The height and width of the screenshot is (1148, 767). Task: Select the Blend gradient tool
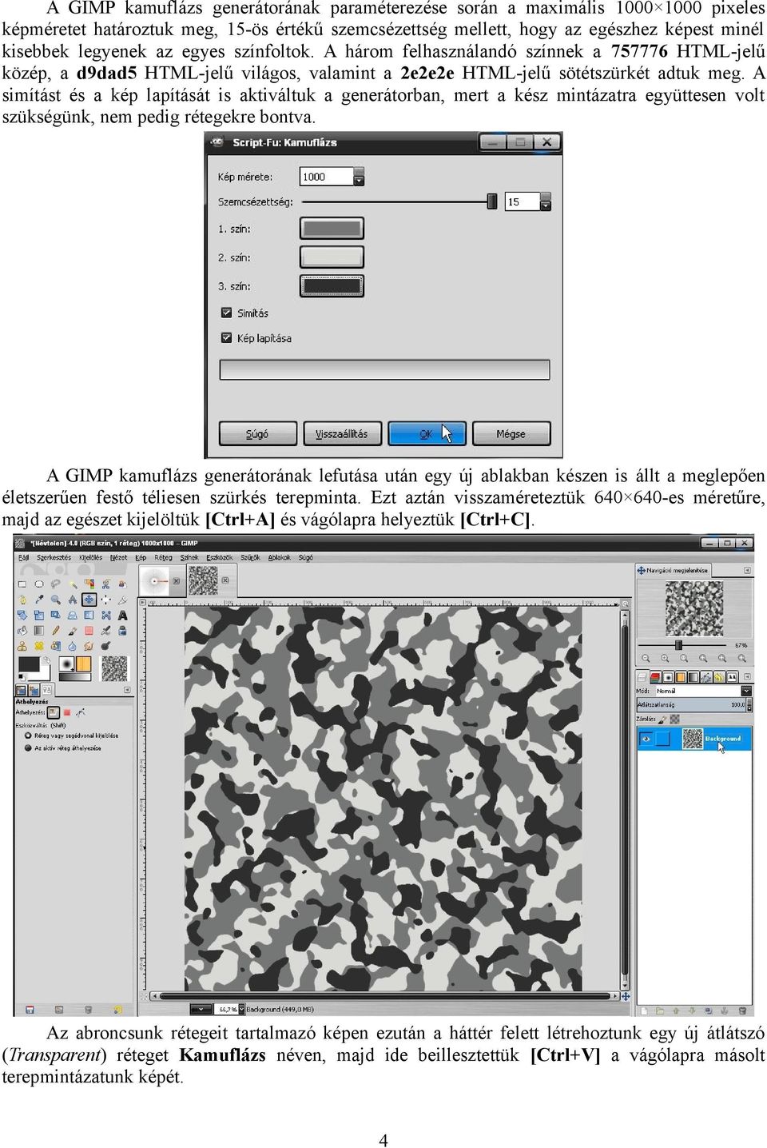click(39, 630)
